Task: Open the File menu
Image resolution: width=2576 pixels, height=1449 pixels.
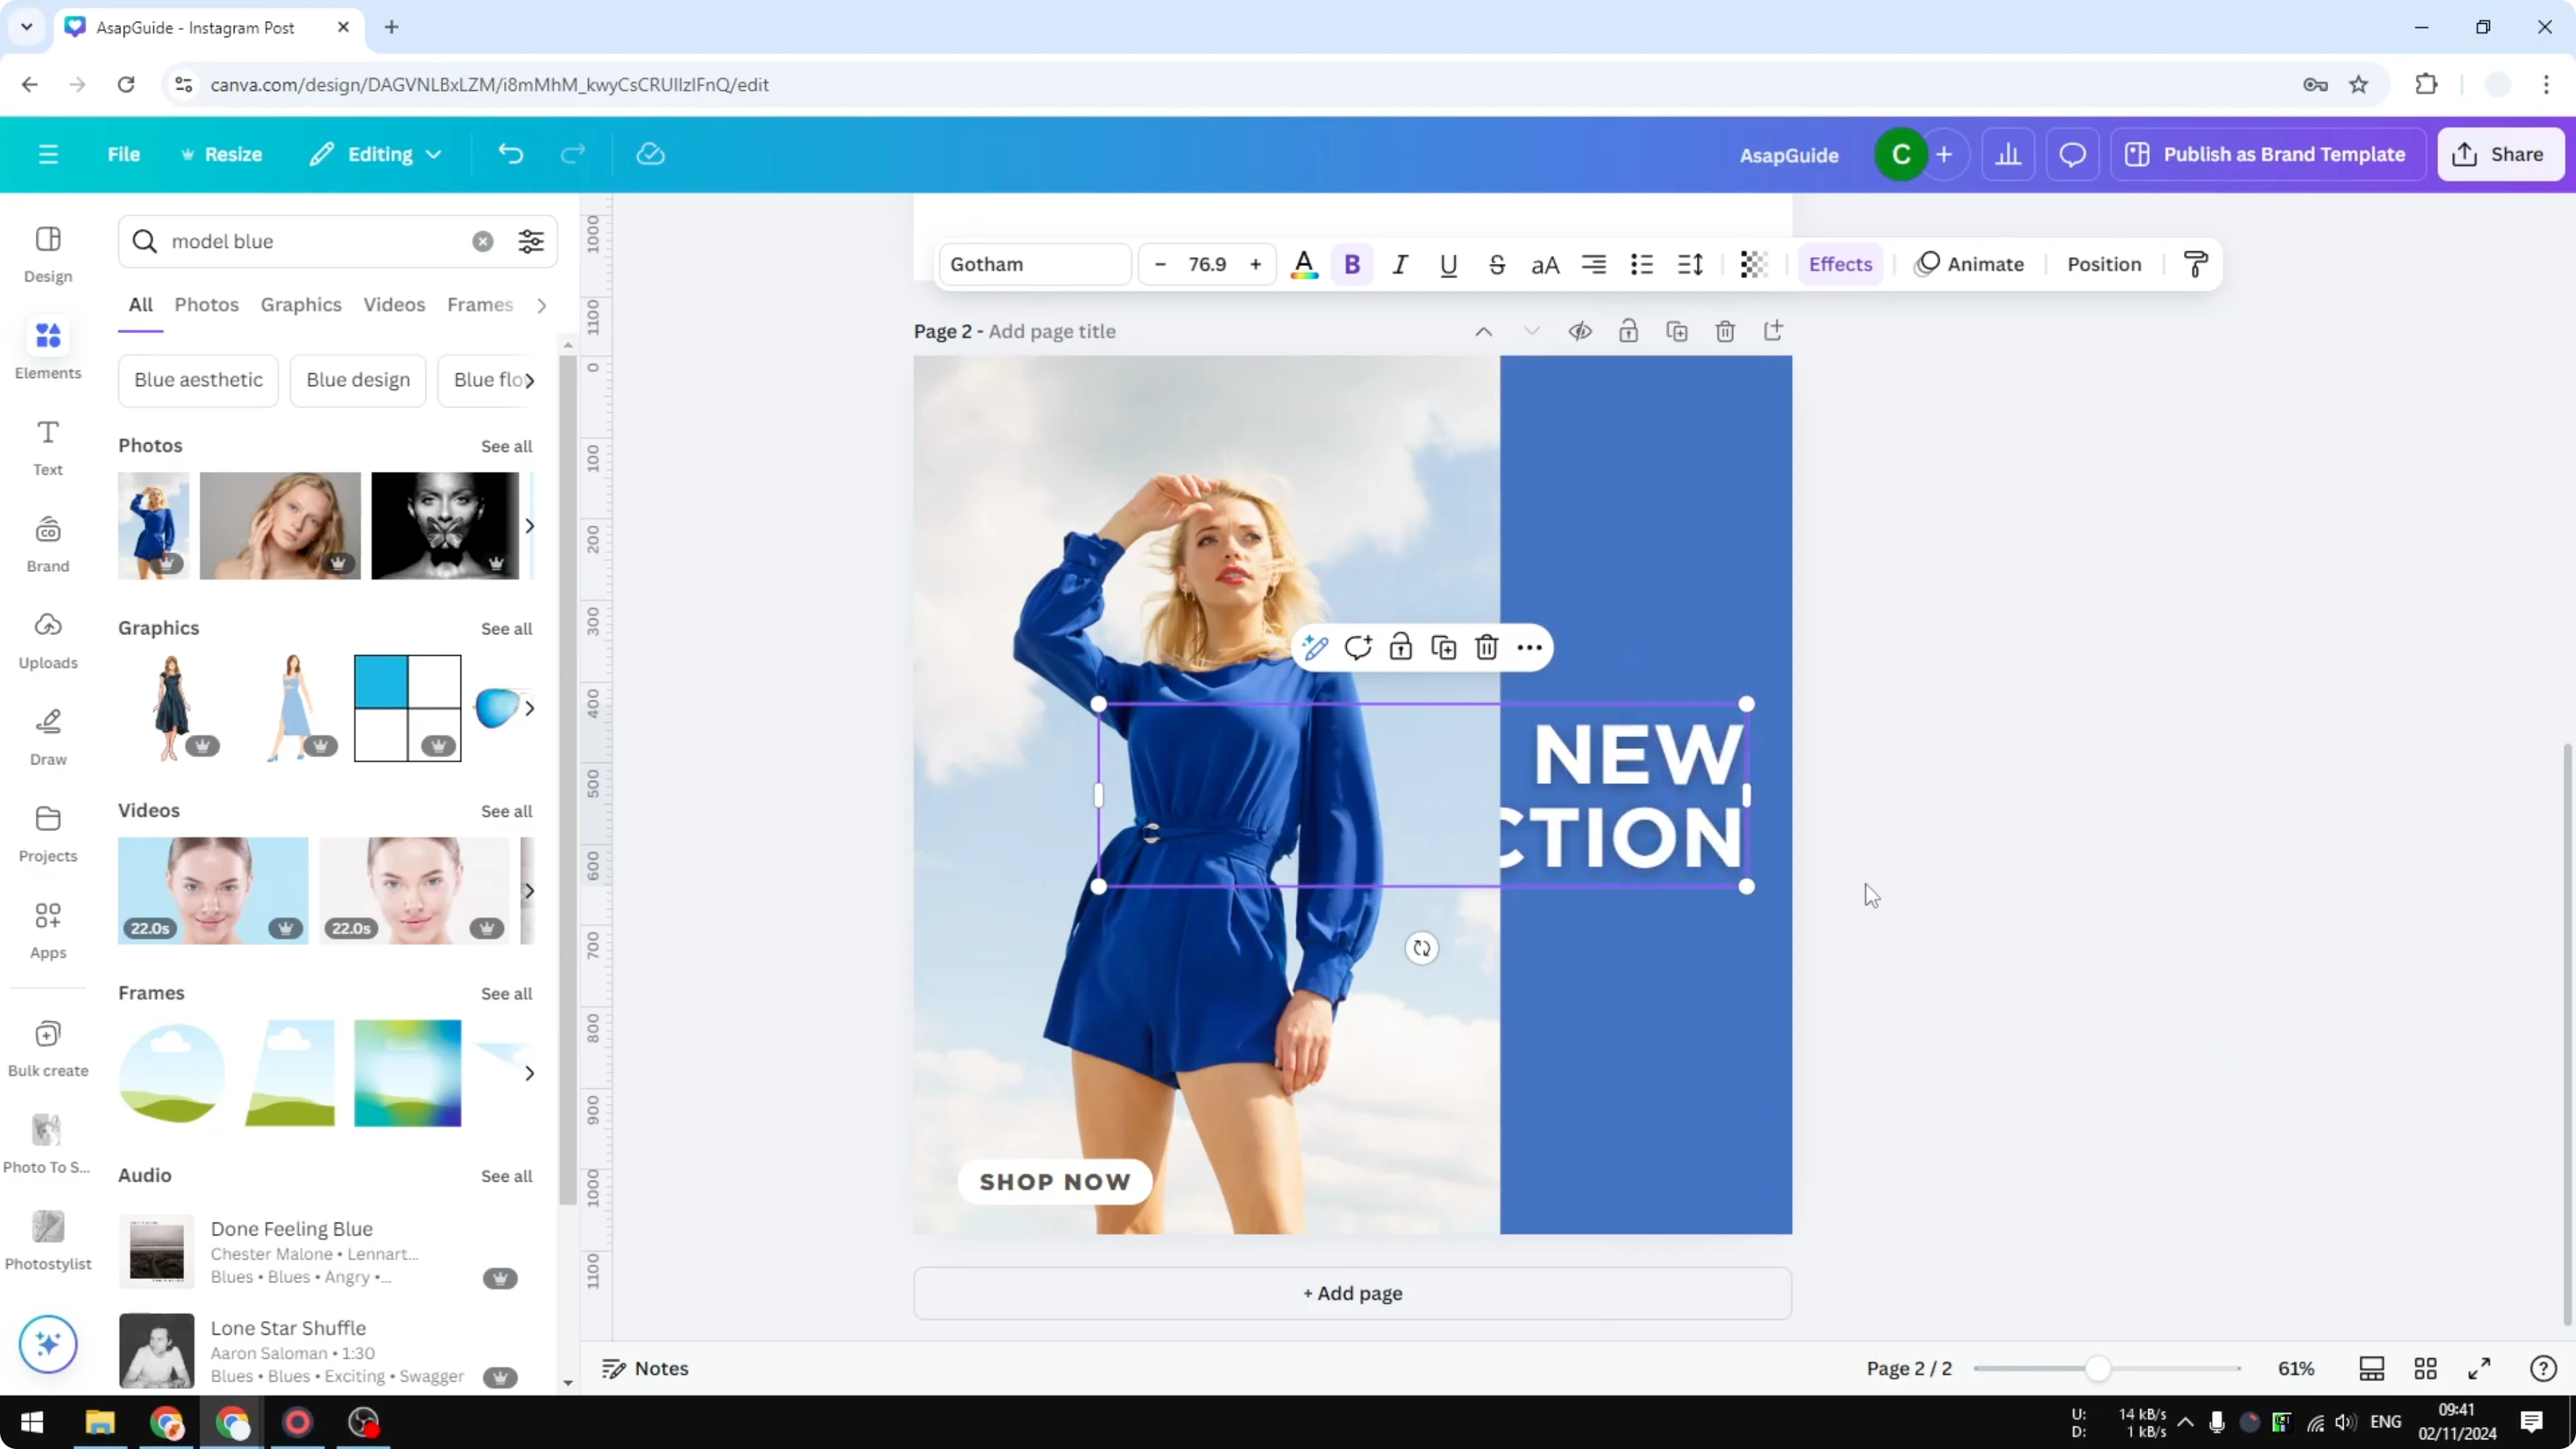Action: tap(124, 154)
